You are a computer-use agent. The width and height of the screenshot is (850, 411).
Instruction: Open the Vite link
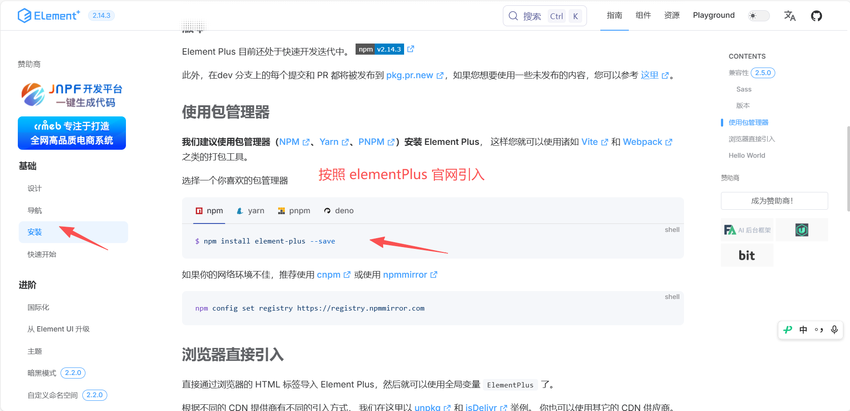(x=595, y=142)
